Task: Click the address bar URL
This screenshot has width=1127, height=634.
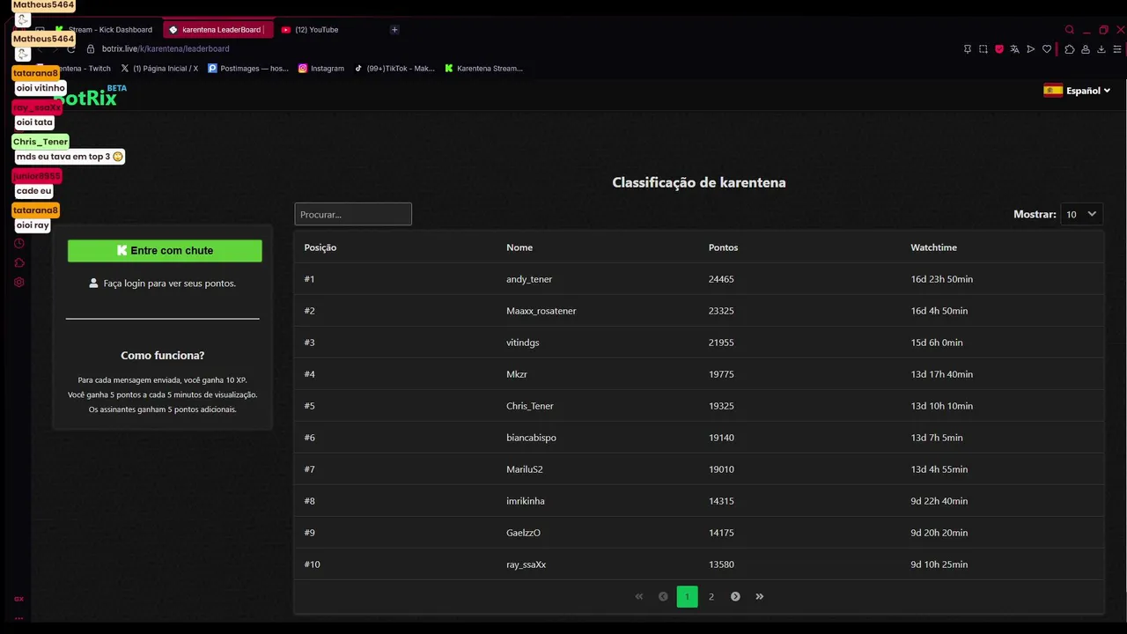Action: [x=166, y=49]
